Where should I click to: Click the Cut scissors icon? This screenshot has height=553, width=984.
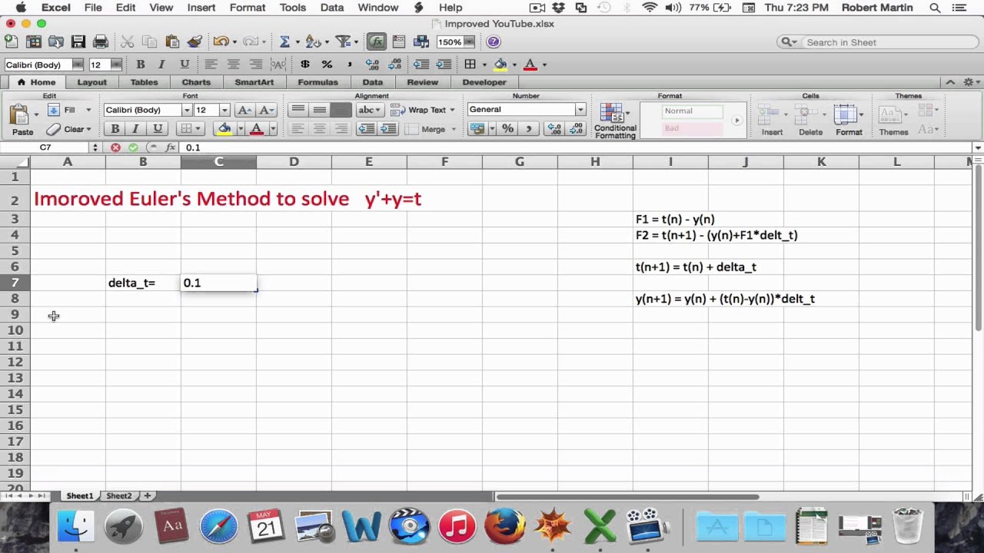pyautogui.click(x=128, y=41)
